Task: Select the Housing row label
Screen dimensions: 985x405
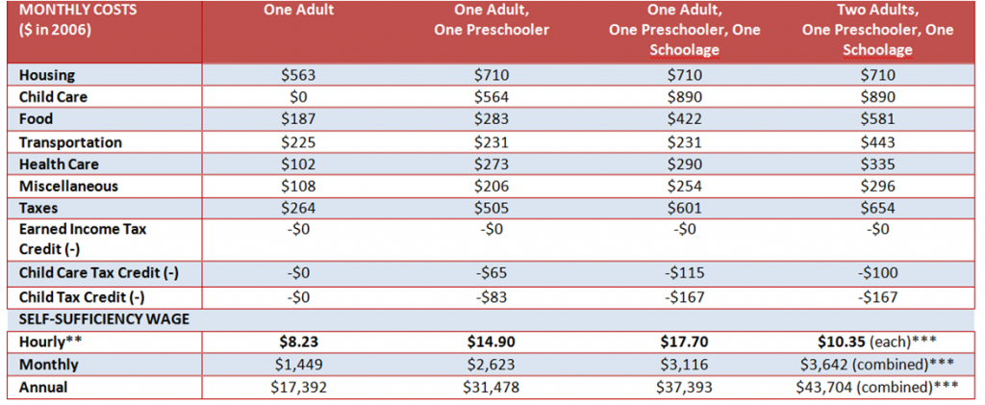Action: pos(47,75)
